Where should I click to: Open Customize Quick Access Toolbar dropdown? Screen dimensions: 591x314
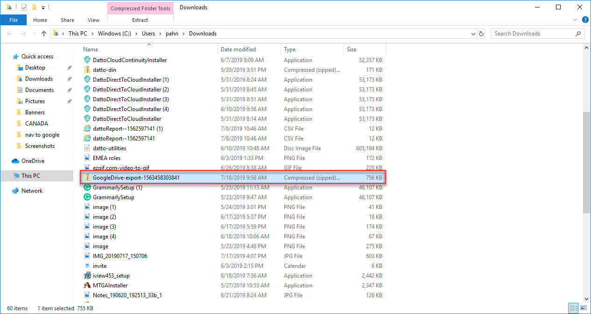tap(43, 7)
